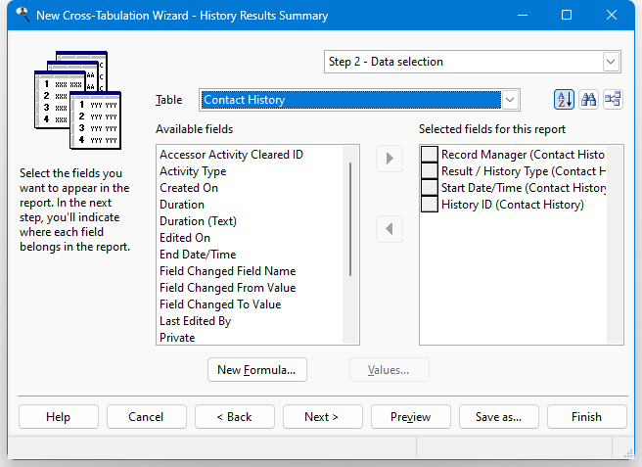Click the Selected fields list scrollbar

pyautogui.click(x=615, y=245)
